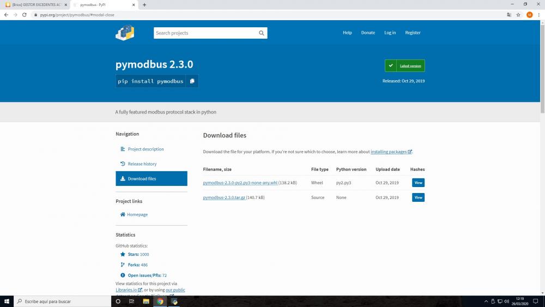Go forward in browser history
The height and width of the screenshot is (307, 545).
[x=15, y=15]
